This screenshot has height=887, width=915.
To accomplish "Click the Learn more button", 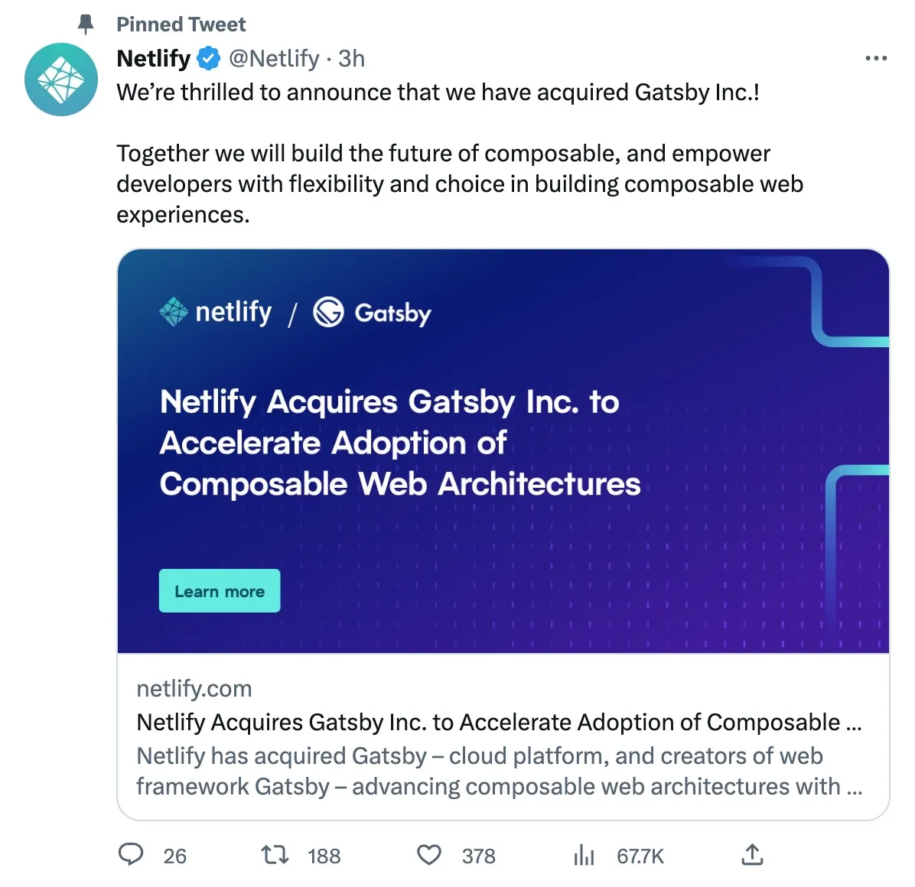I will pos(219,590).
